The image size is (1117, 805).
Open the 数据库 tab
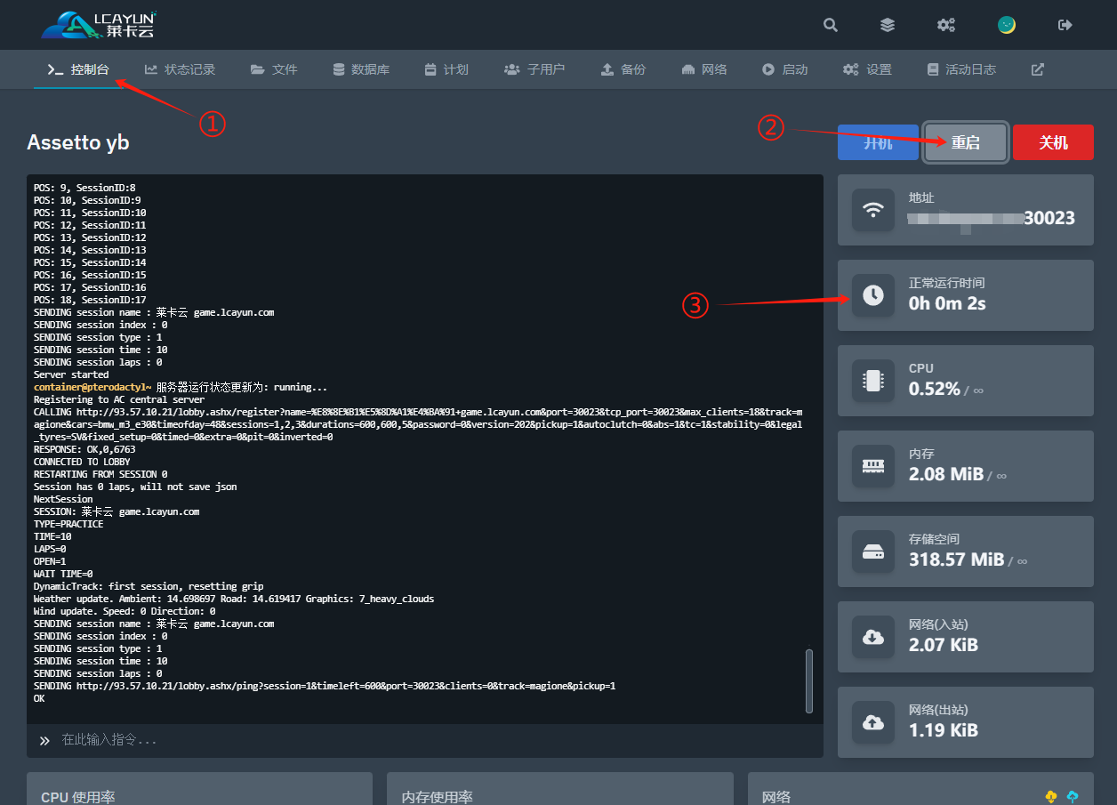[x=361, y=69]
